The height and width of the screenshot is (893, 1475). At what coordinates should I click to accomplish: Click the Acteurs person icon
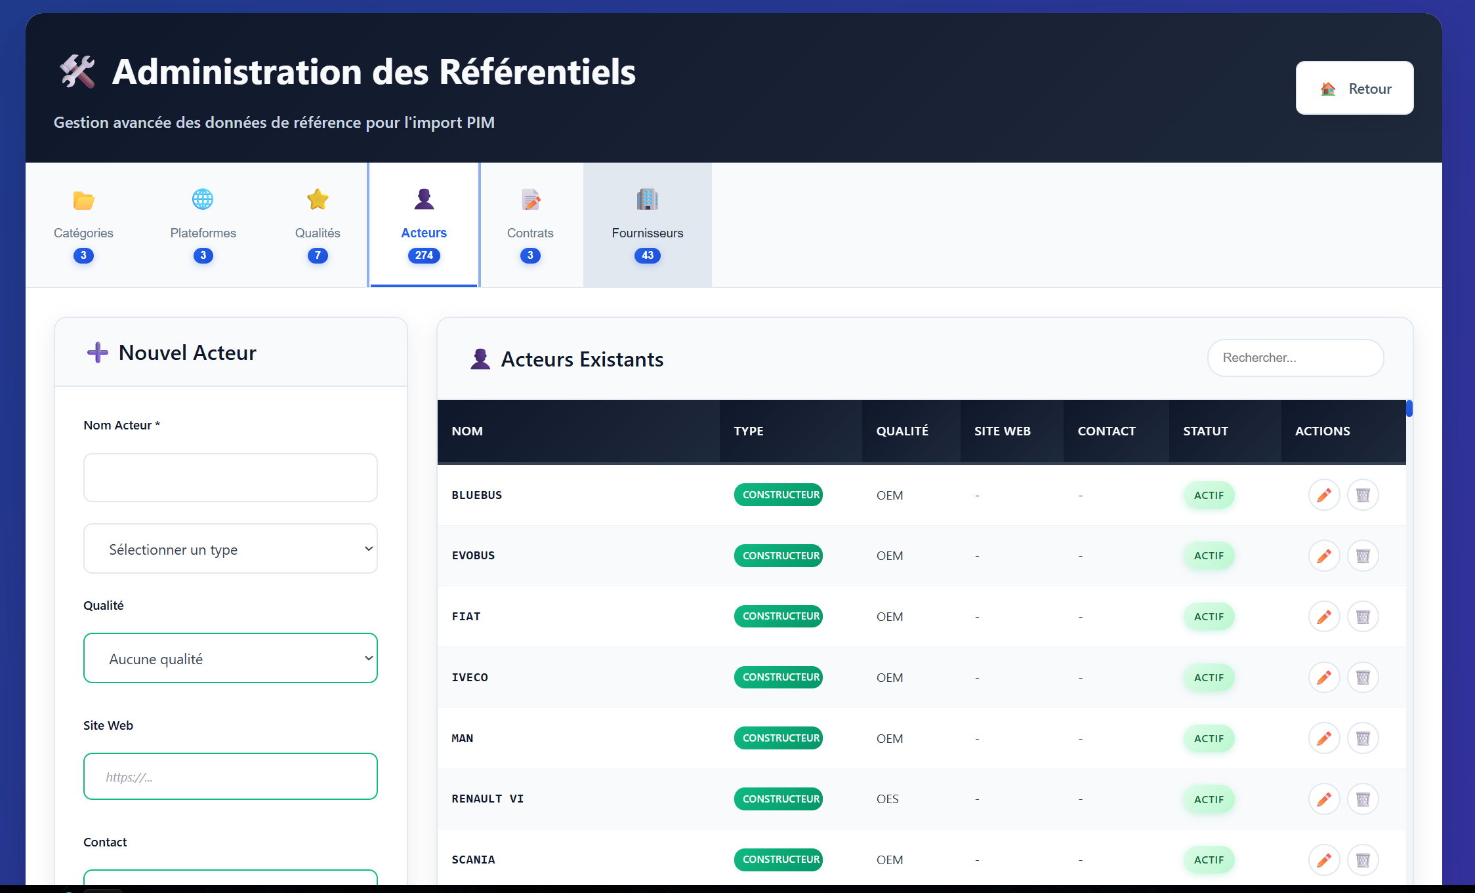click(424, 199)
